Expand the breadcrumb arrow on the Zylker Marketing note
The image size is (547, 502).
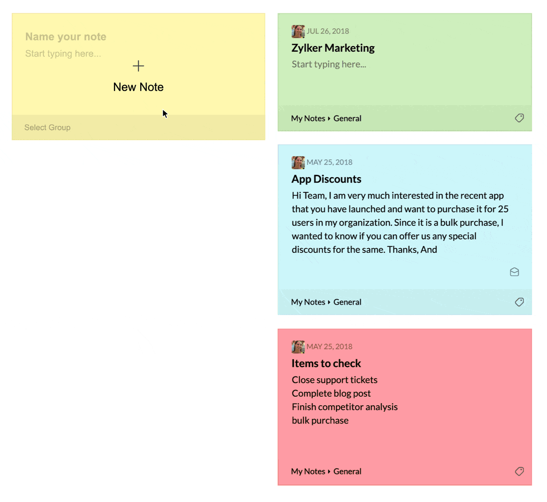(x=329, y=118)
